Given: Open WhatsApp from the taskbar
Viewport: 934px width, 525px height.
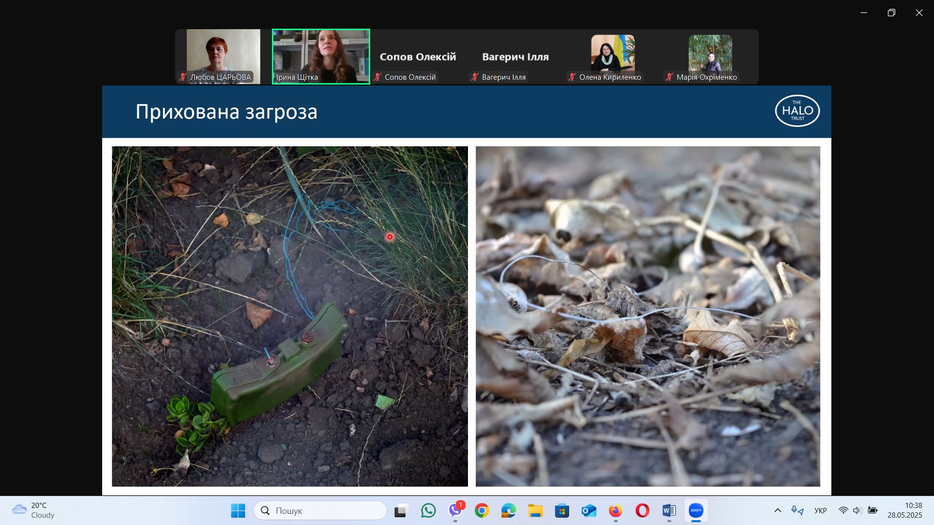Looking at the screenshot, I should (428, 510).
